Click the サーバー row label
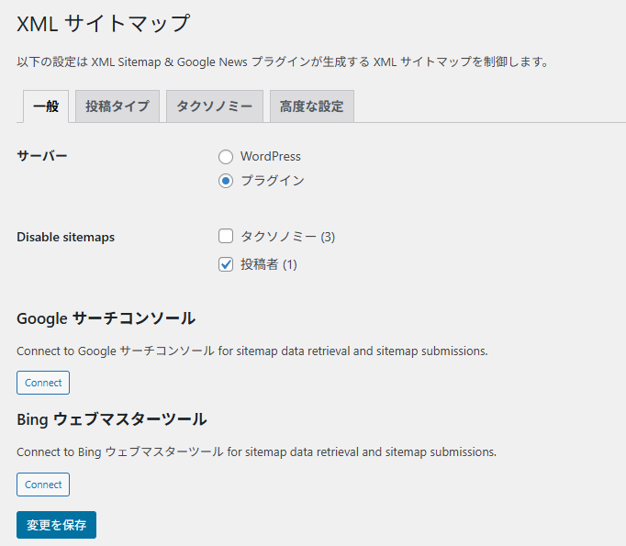 [x=42, y=156]
